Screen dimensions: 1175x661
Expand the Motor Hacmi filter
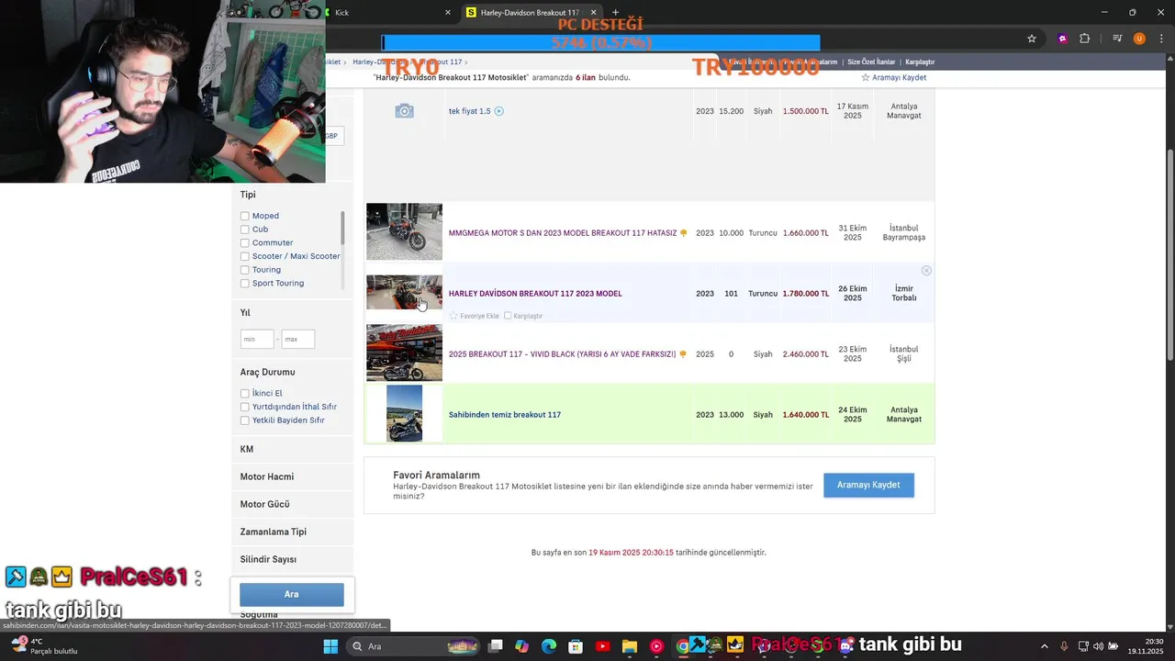[267, 476]
